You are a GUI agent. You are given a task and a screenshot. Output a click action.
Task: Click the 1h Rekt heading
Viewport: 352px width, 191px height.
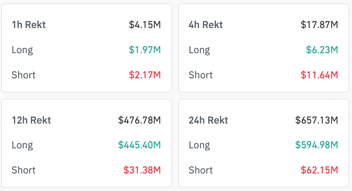[x=29, y=25]
